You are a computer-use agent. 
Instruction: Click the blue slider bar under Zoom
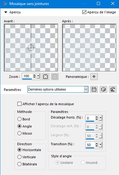tap(27, 79)
